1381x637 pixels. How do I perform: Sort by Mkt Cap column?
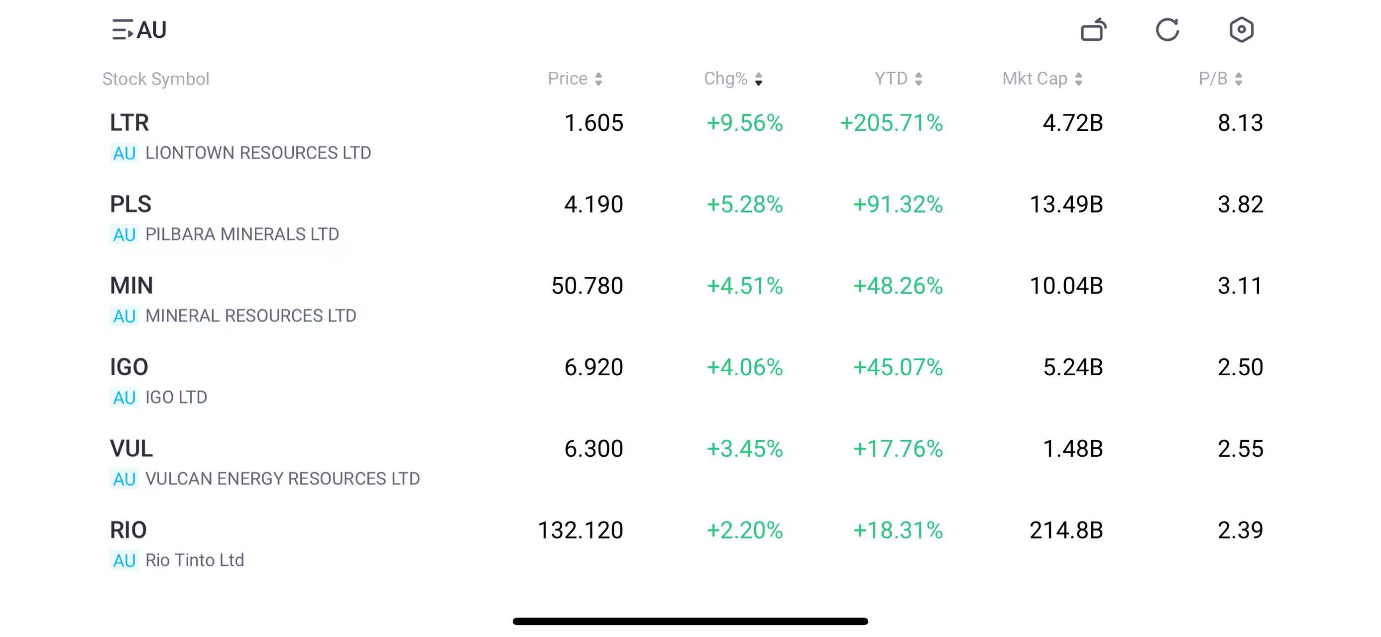(x=1041, y=79)
